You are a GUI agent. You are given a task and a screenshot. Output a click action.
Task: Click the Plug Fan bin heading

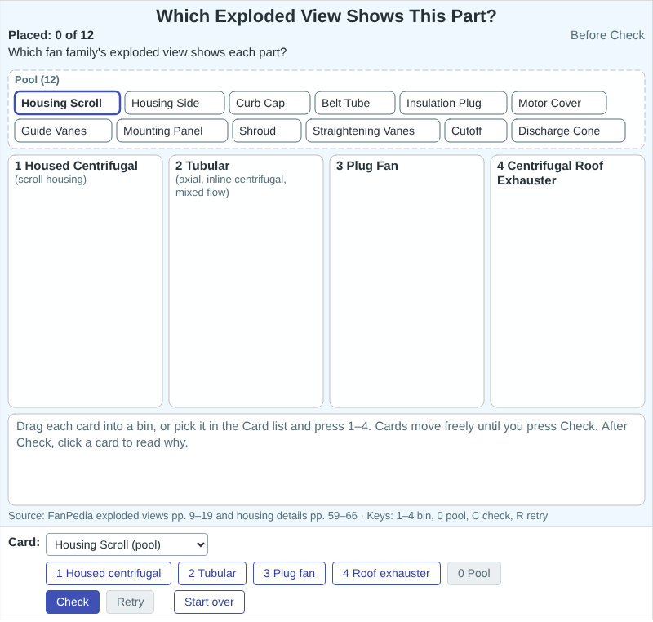click(366, 166)
